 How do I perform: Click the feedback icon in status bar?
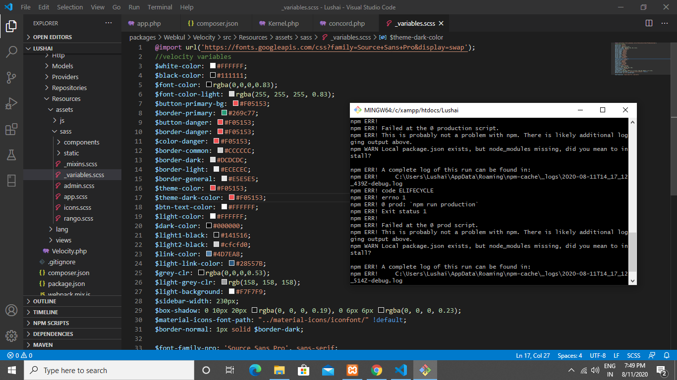pos(652,355)
